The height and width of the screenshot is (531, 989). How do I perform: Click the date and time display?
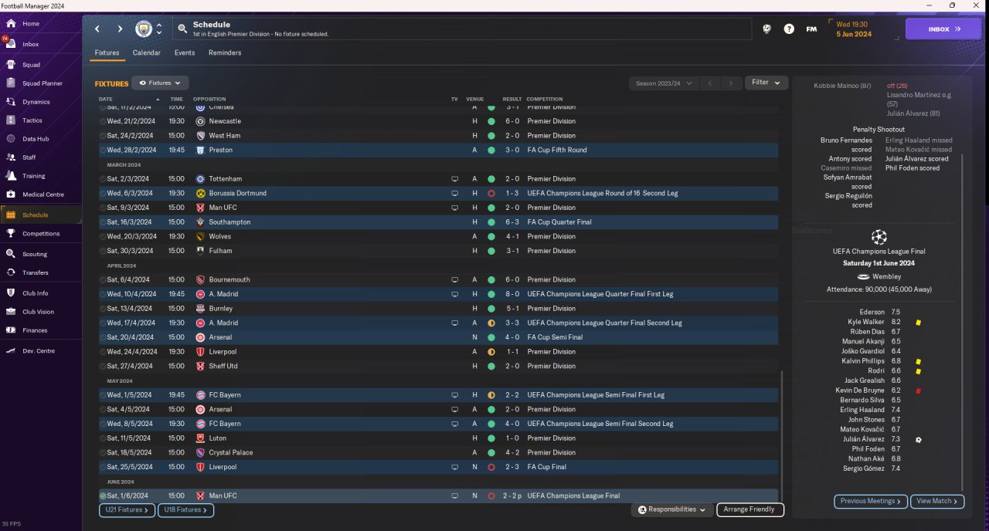854,29
